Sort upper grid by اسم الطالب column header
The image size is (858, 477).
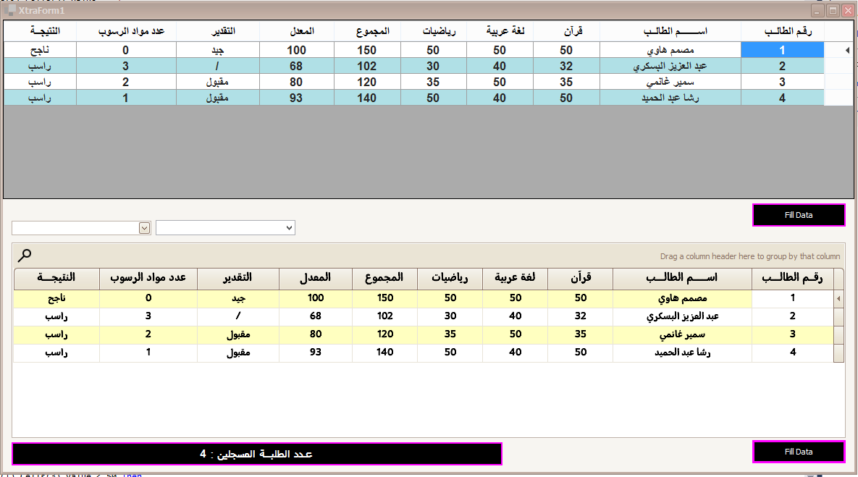(x=670, y=31)
